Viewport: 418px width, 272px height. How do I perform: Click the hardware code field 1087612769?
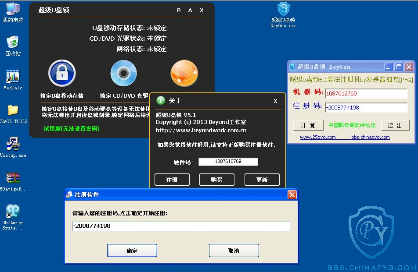pyautogui.click(x=228, y=162)
